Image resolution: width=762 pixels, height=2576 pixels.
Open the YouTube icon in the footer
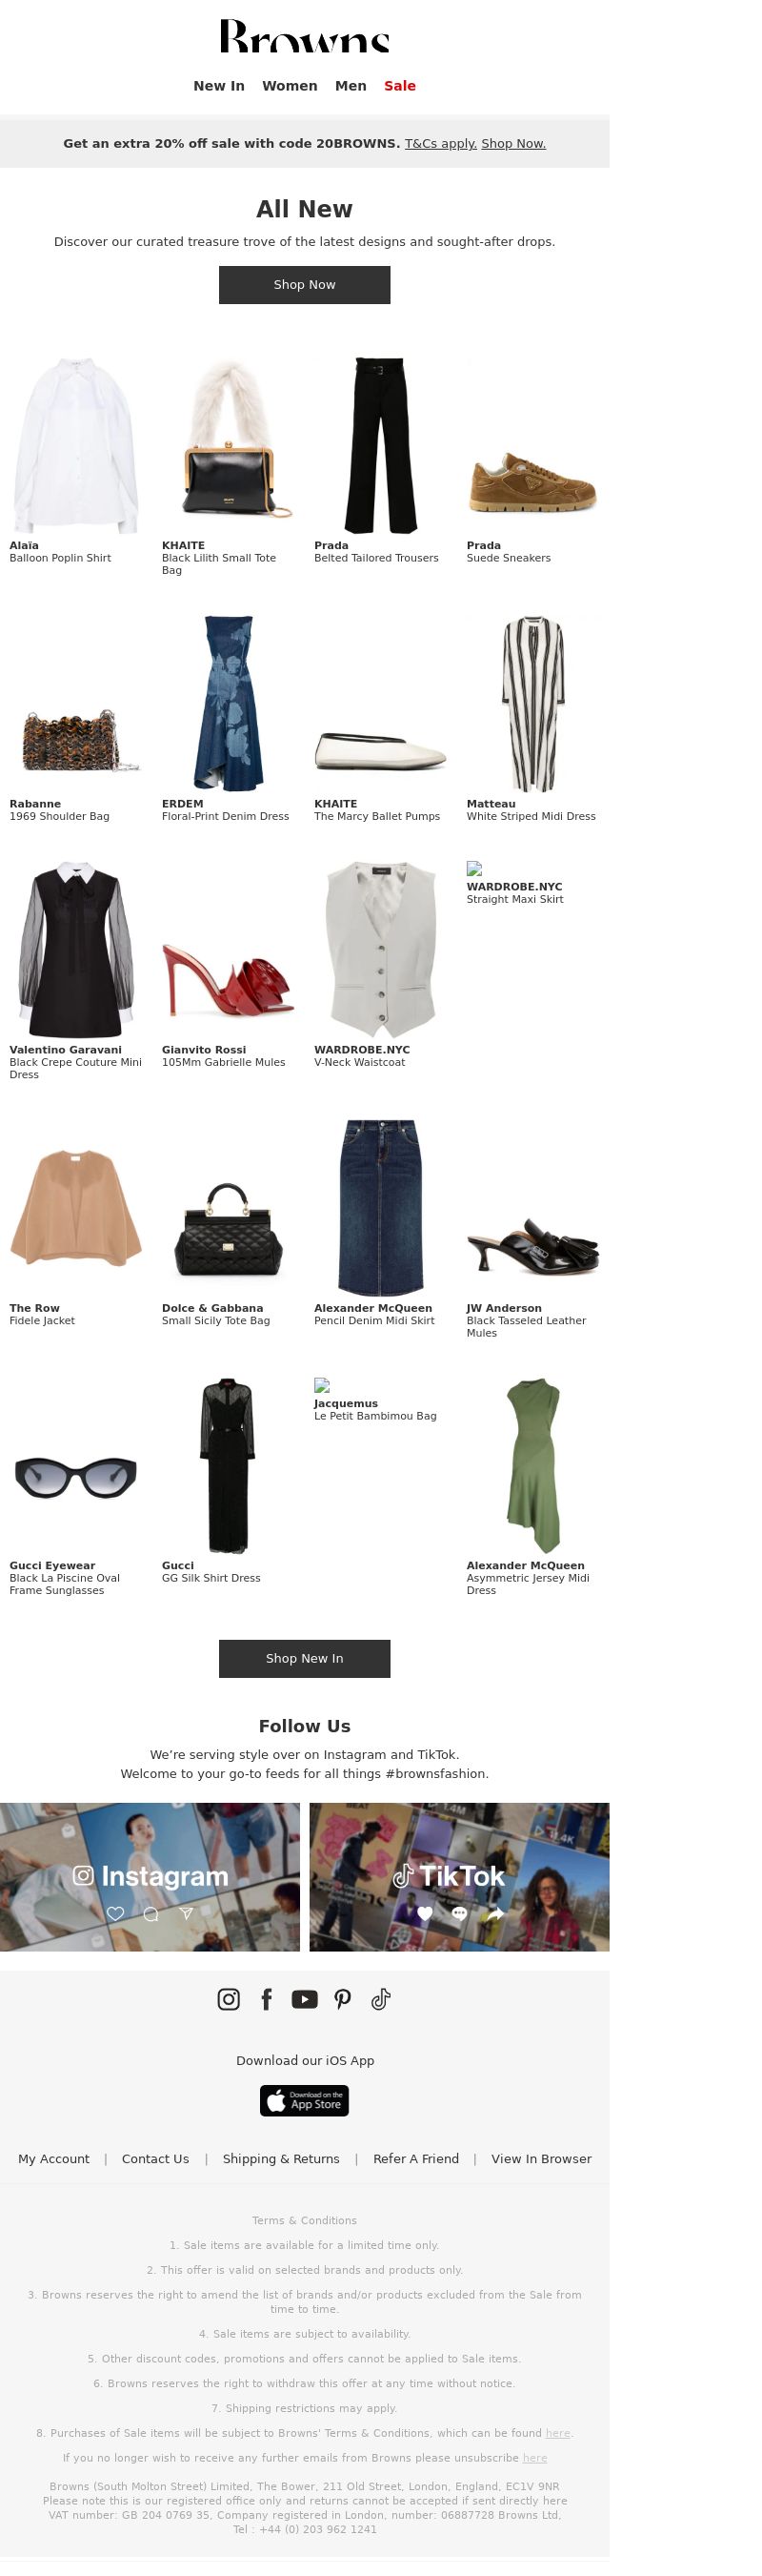tap(305, 1999)
